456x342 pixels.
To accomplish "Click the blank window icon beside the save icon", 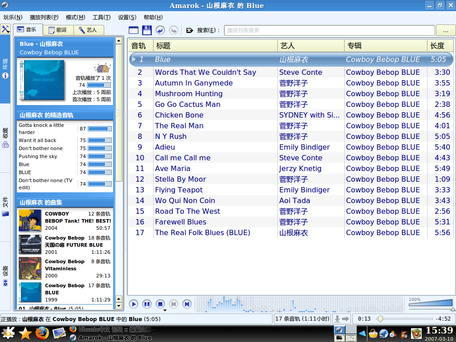I will pyautogui.click(x=134, y=30).
